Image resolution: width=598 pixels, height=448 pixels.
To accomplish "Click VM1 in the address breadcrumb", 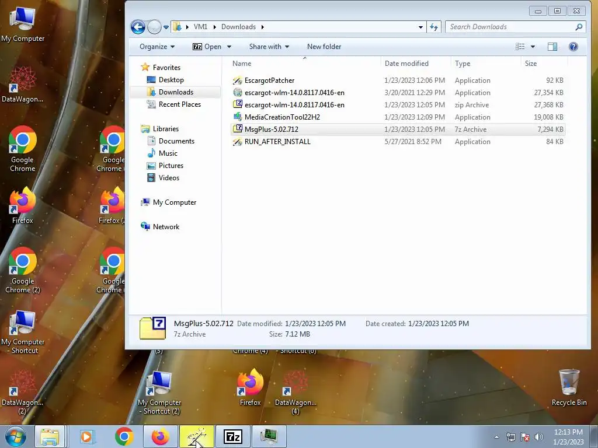I will 201,27.
